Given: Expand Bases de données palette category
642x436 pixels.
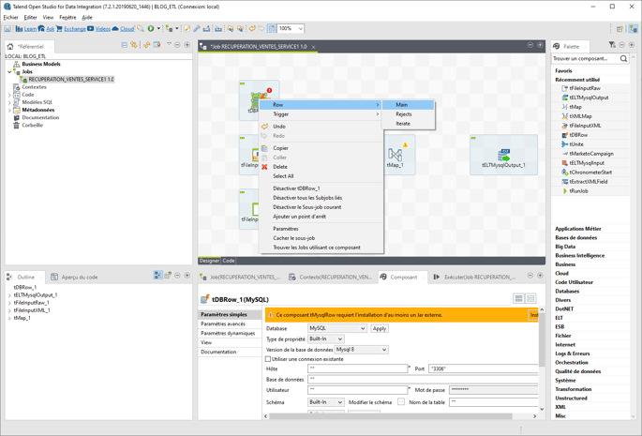Looking at the screenshot, I should coord(575,237).
